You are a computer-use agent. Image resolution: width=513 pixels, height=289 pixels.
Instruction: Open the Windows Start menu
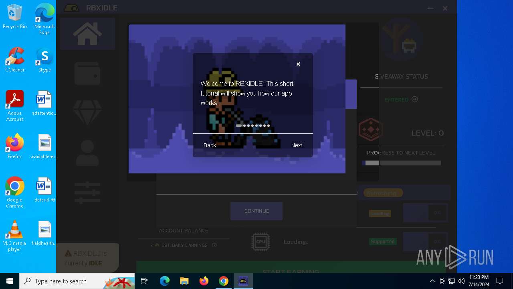click(10, 281)
